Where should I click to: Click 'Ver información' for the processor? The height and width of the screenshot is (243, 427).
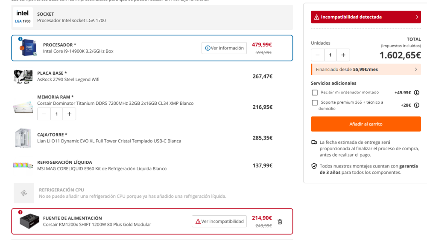pyautogui.click(x=224, y=48)
